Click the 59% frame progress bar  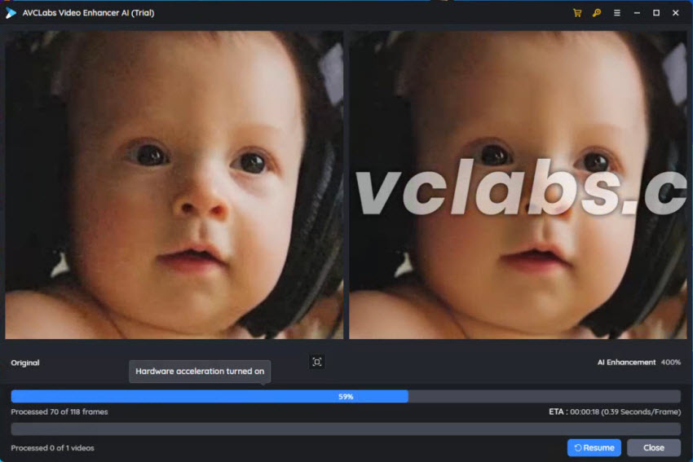[x=346, y=396]
